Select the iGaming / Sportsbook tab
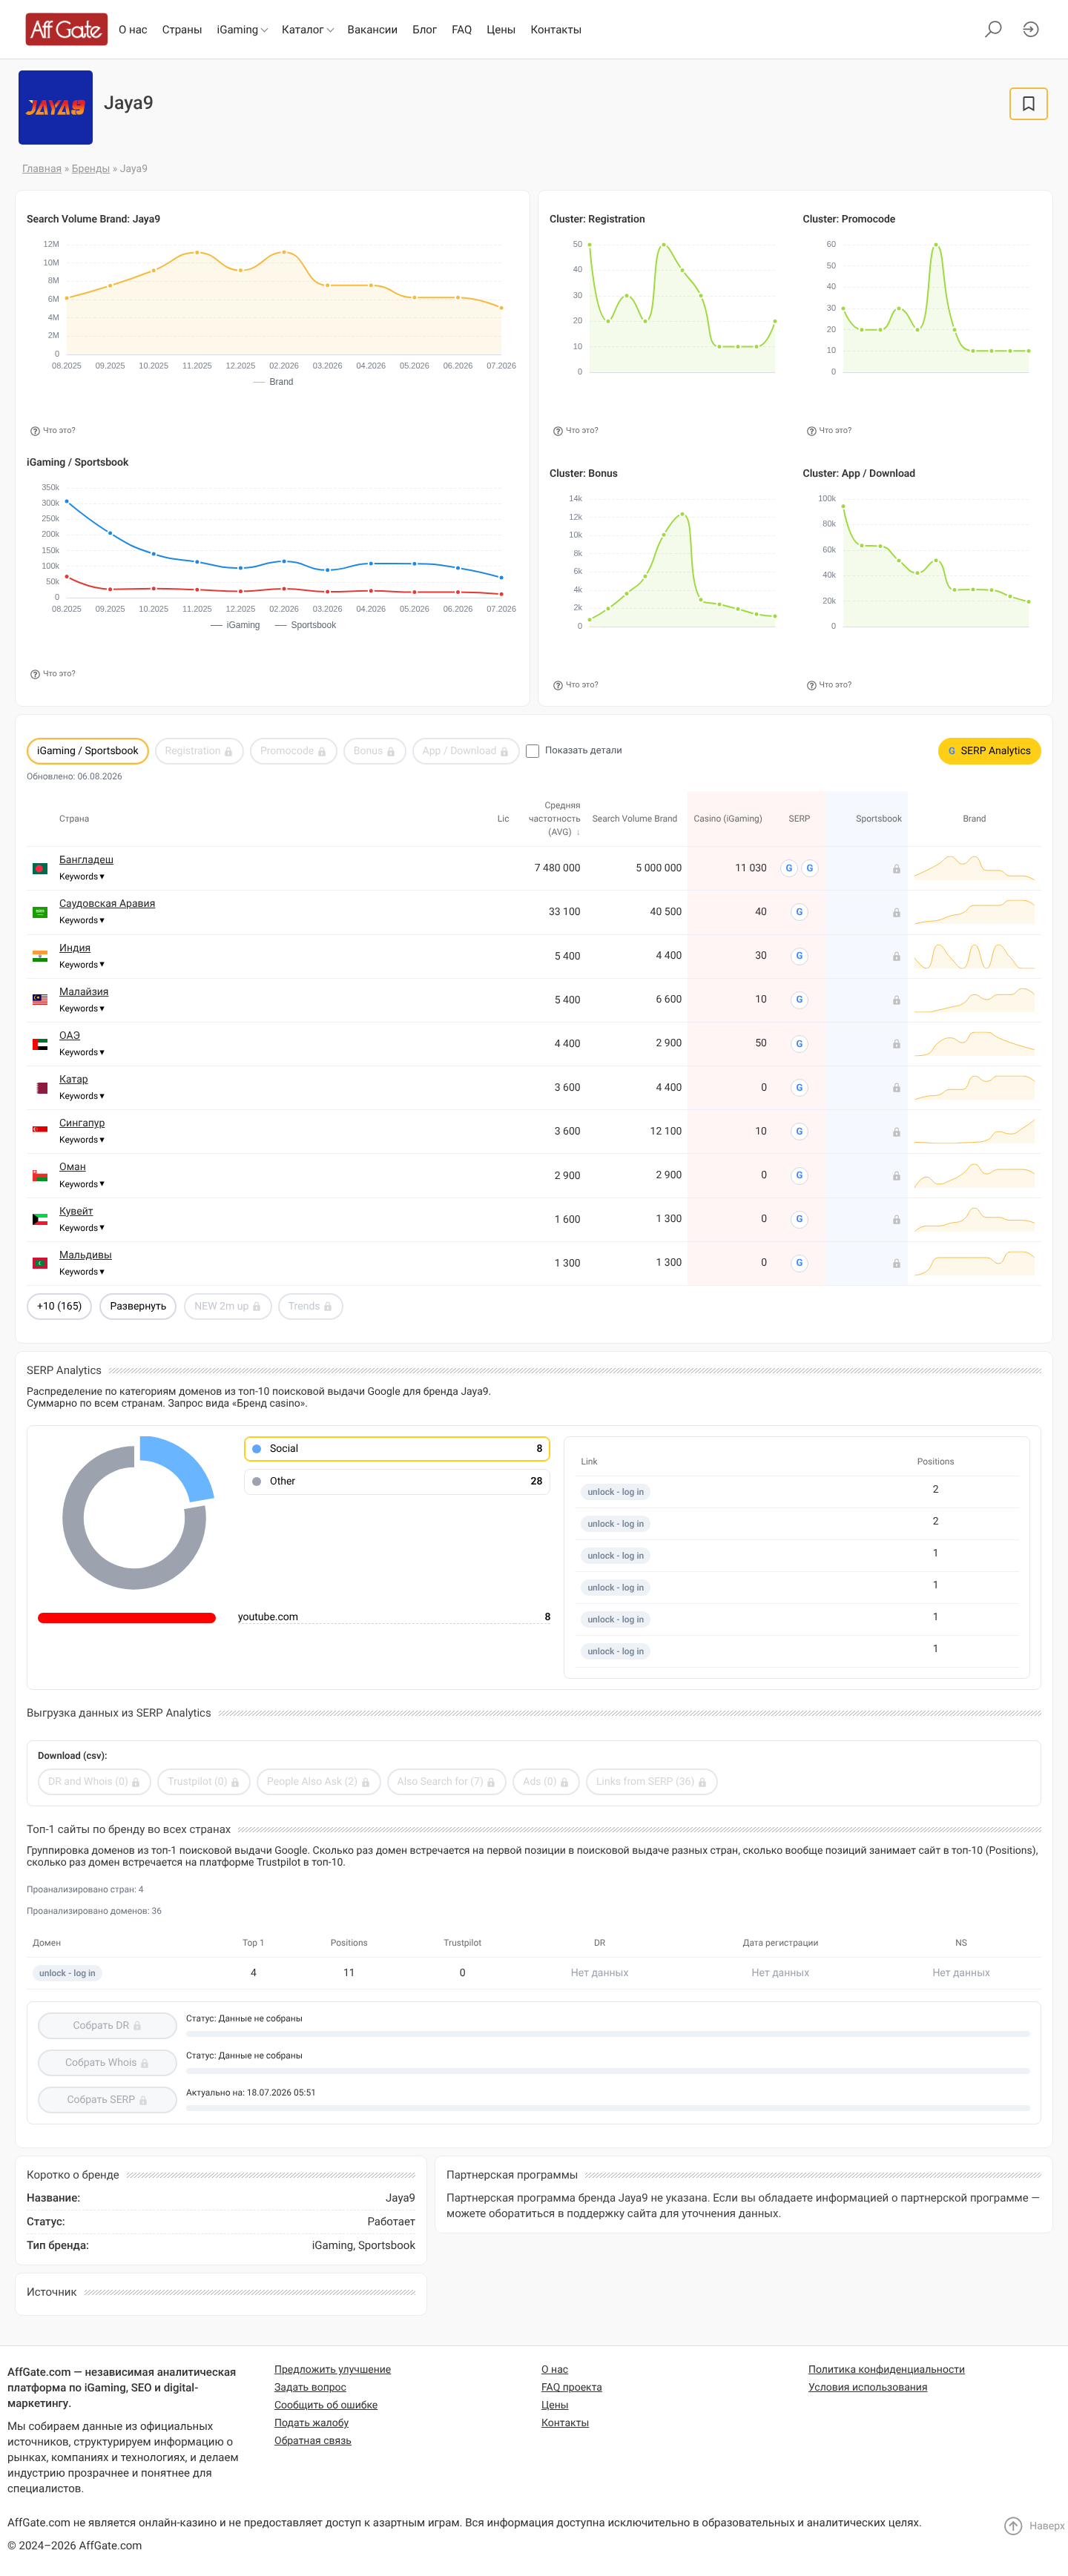1068x2576 pixels. (88, 751)
